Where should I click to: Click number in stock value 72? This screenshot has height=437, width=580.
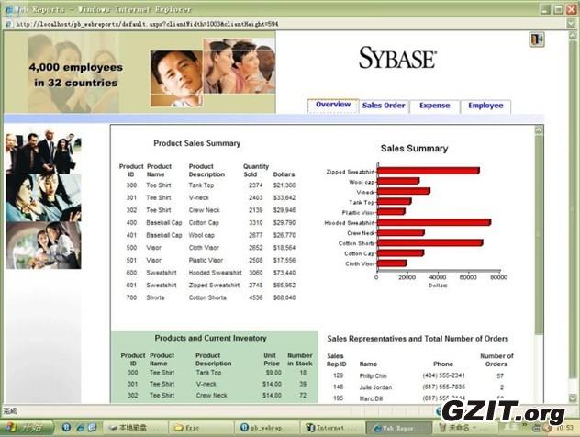(303, 395)
